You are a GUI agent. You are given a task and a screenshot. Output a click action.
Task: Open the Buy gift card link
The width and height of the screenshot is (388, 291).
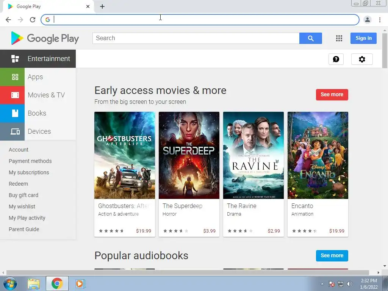point(23,195)
